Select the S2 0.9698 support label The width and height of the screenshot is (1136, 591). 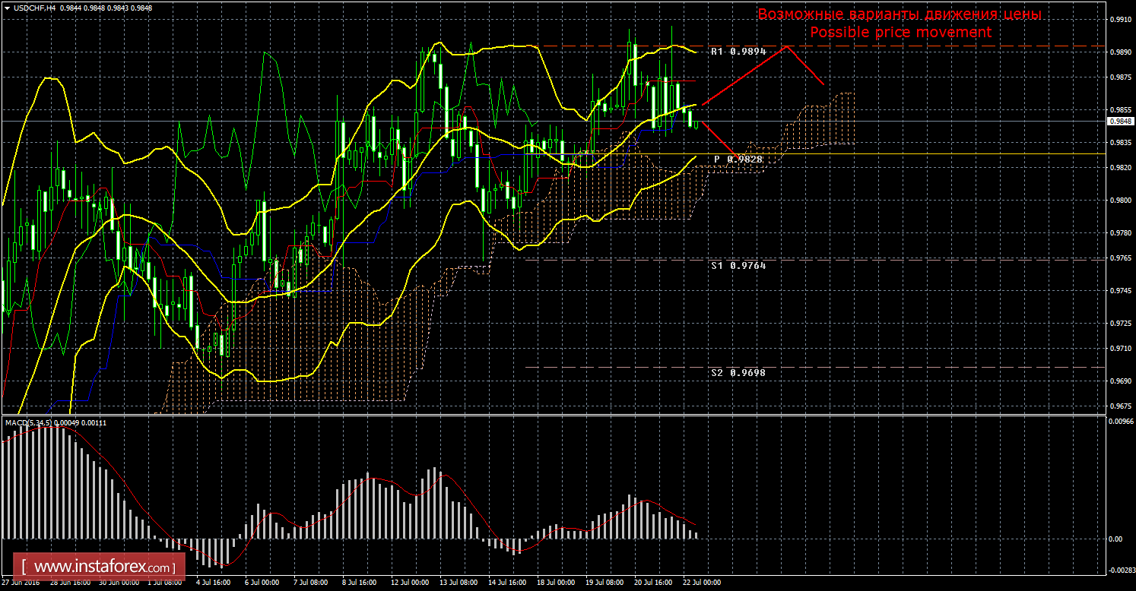tap(738, 373)
